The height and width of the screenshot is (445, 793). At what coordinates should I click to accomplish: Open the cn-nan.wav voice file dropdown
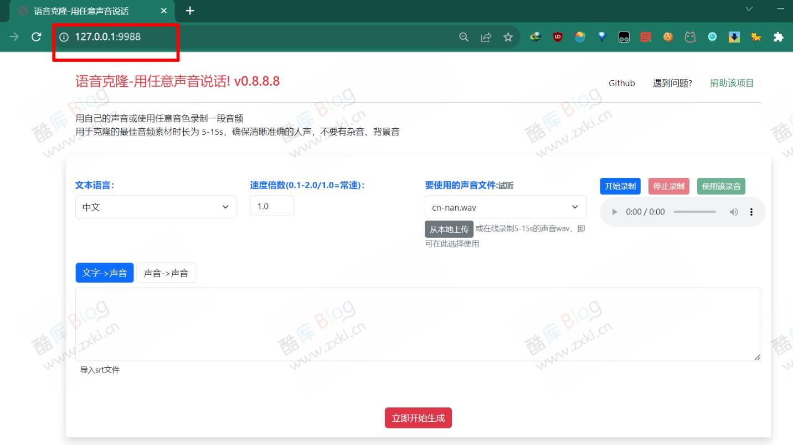click(x=505, y=206)
